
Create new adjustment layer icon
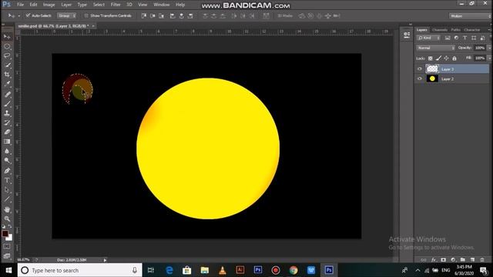coord(453,260)
